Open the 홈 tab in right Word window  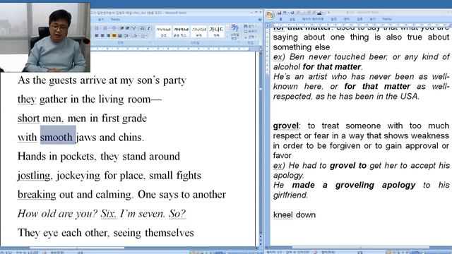click(x=281, y=19)
